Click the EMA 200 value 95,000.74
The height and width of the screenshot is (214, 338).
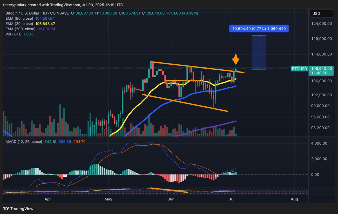tap(46, 29)
